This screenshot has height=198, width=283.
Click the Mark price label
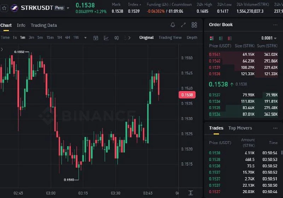116,5
